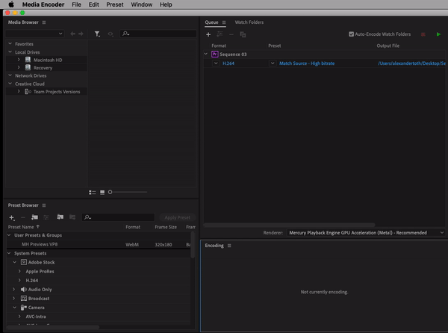
Task: Click the Queue horizontal scrollbar
Action: 289,225
